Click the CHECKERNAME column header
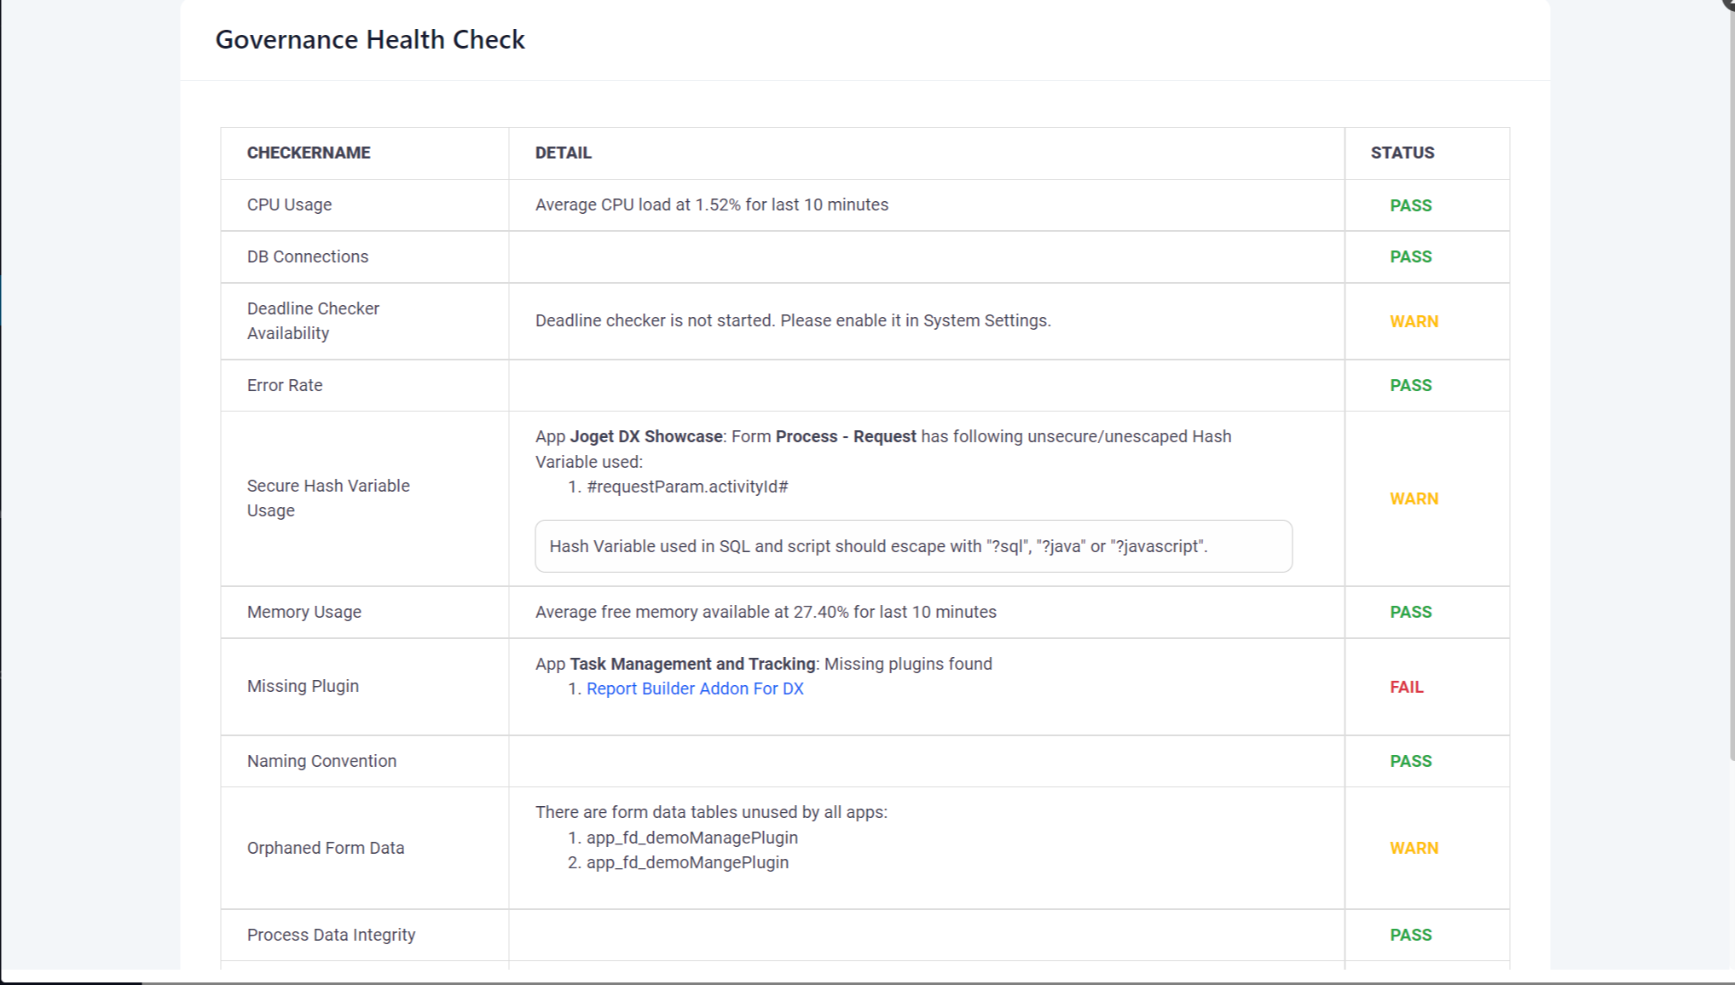 click(x=309, y=153)
